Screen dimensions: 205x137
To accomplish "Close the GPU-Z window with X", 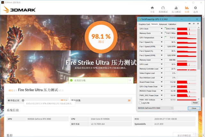I will click(x=197, y=19).
